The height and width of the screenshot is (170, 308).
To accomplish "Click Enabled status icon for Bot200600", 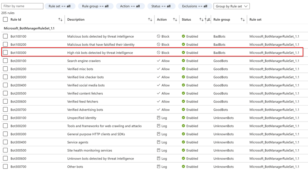I will pos(183,102).
